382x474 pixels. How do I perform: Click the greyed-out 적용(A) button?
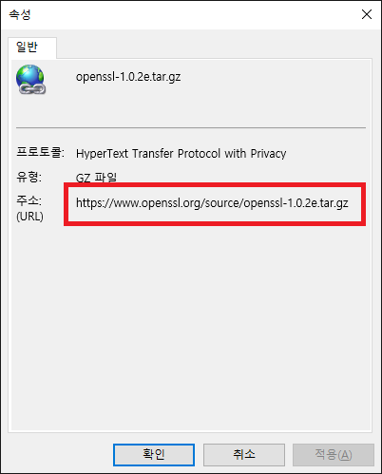coord(334,455)
